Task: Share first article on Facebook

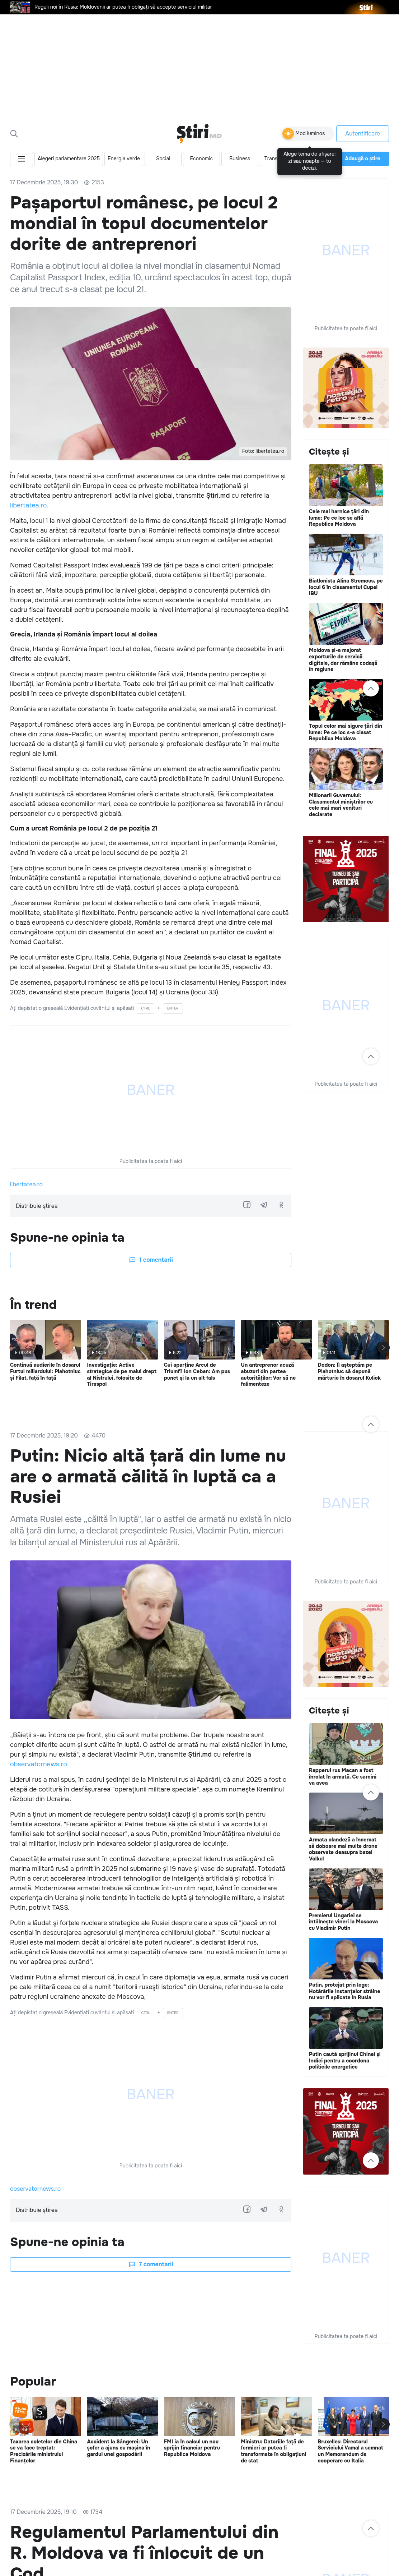Action: [247, 1205]
